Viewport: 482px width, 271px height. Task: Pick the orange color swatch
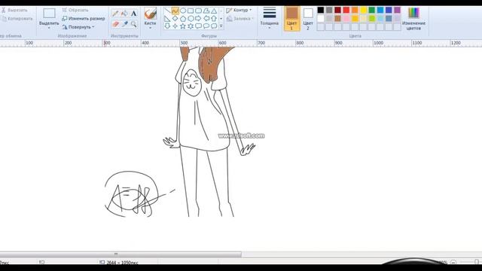[355, 10]
